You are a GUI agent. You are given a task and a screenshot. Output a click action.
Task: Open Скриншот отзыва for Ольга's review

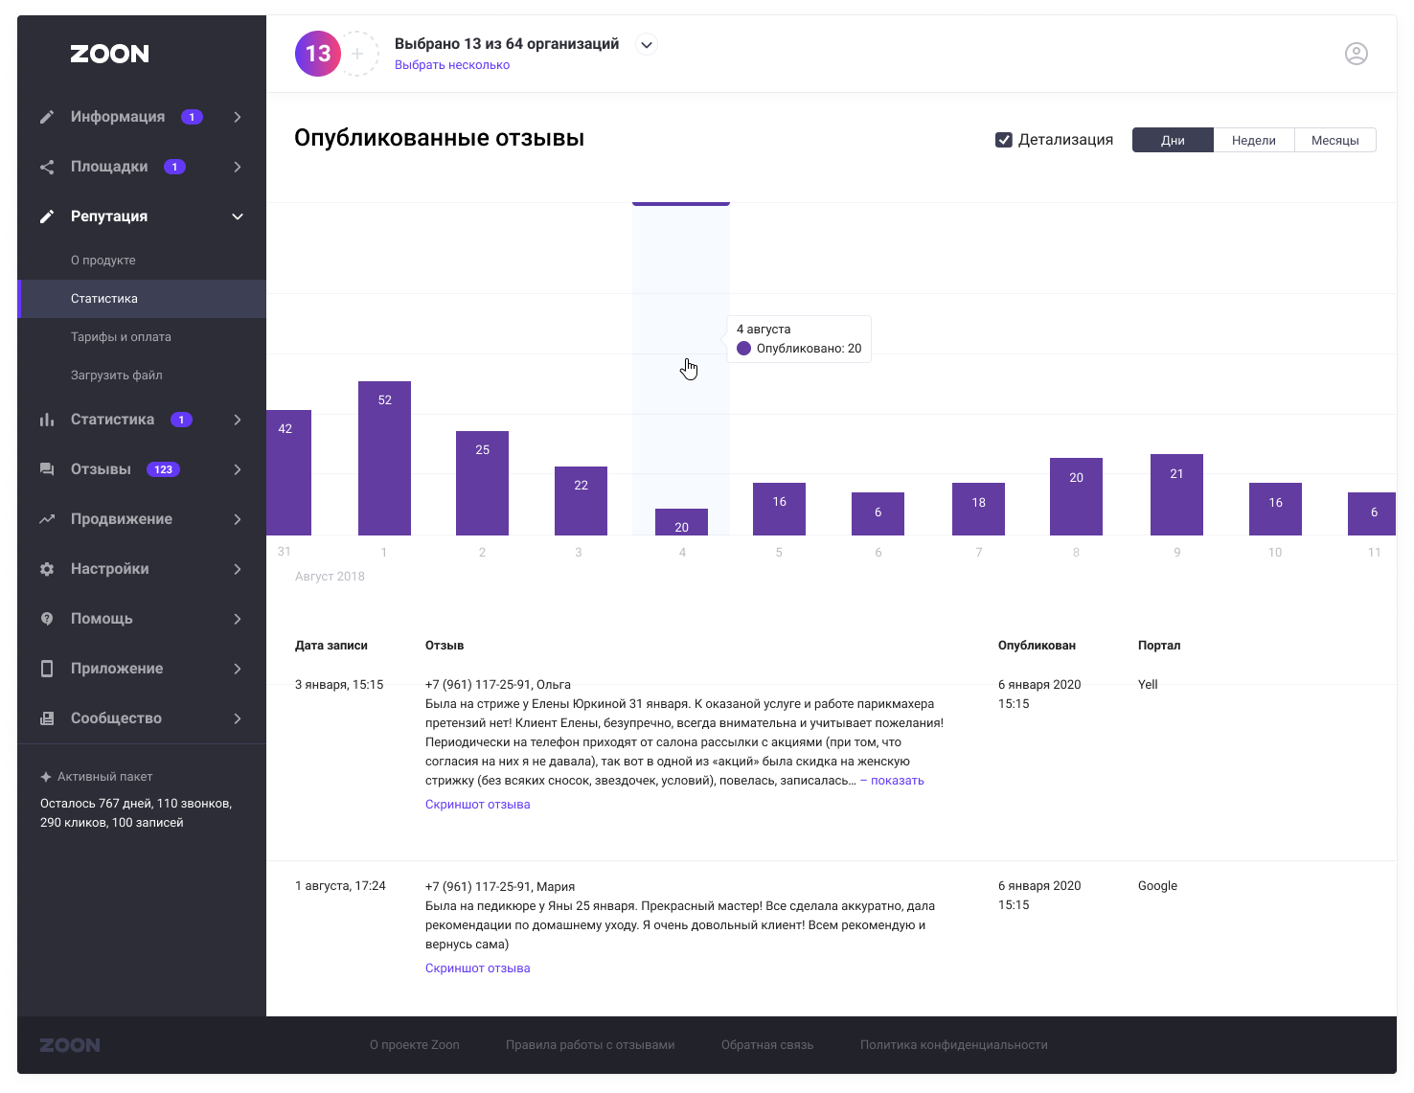tap(478, 805)
